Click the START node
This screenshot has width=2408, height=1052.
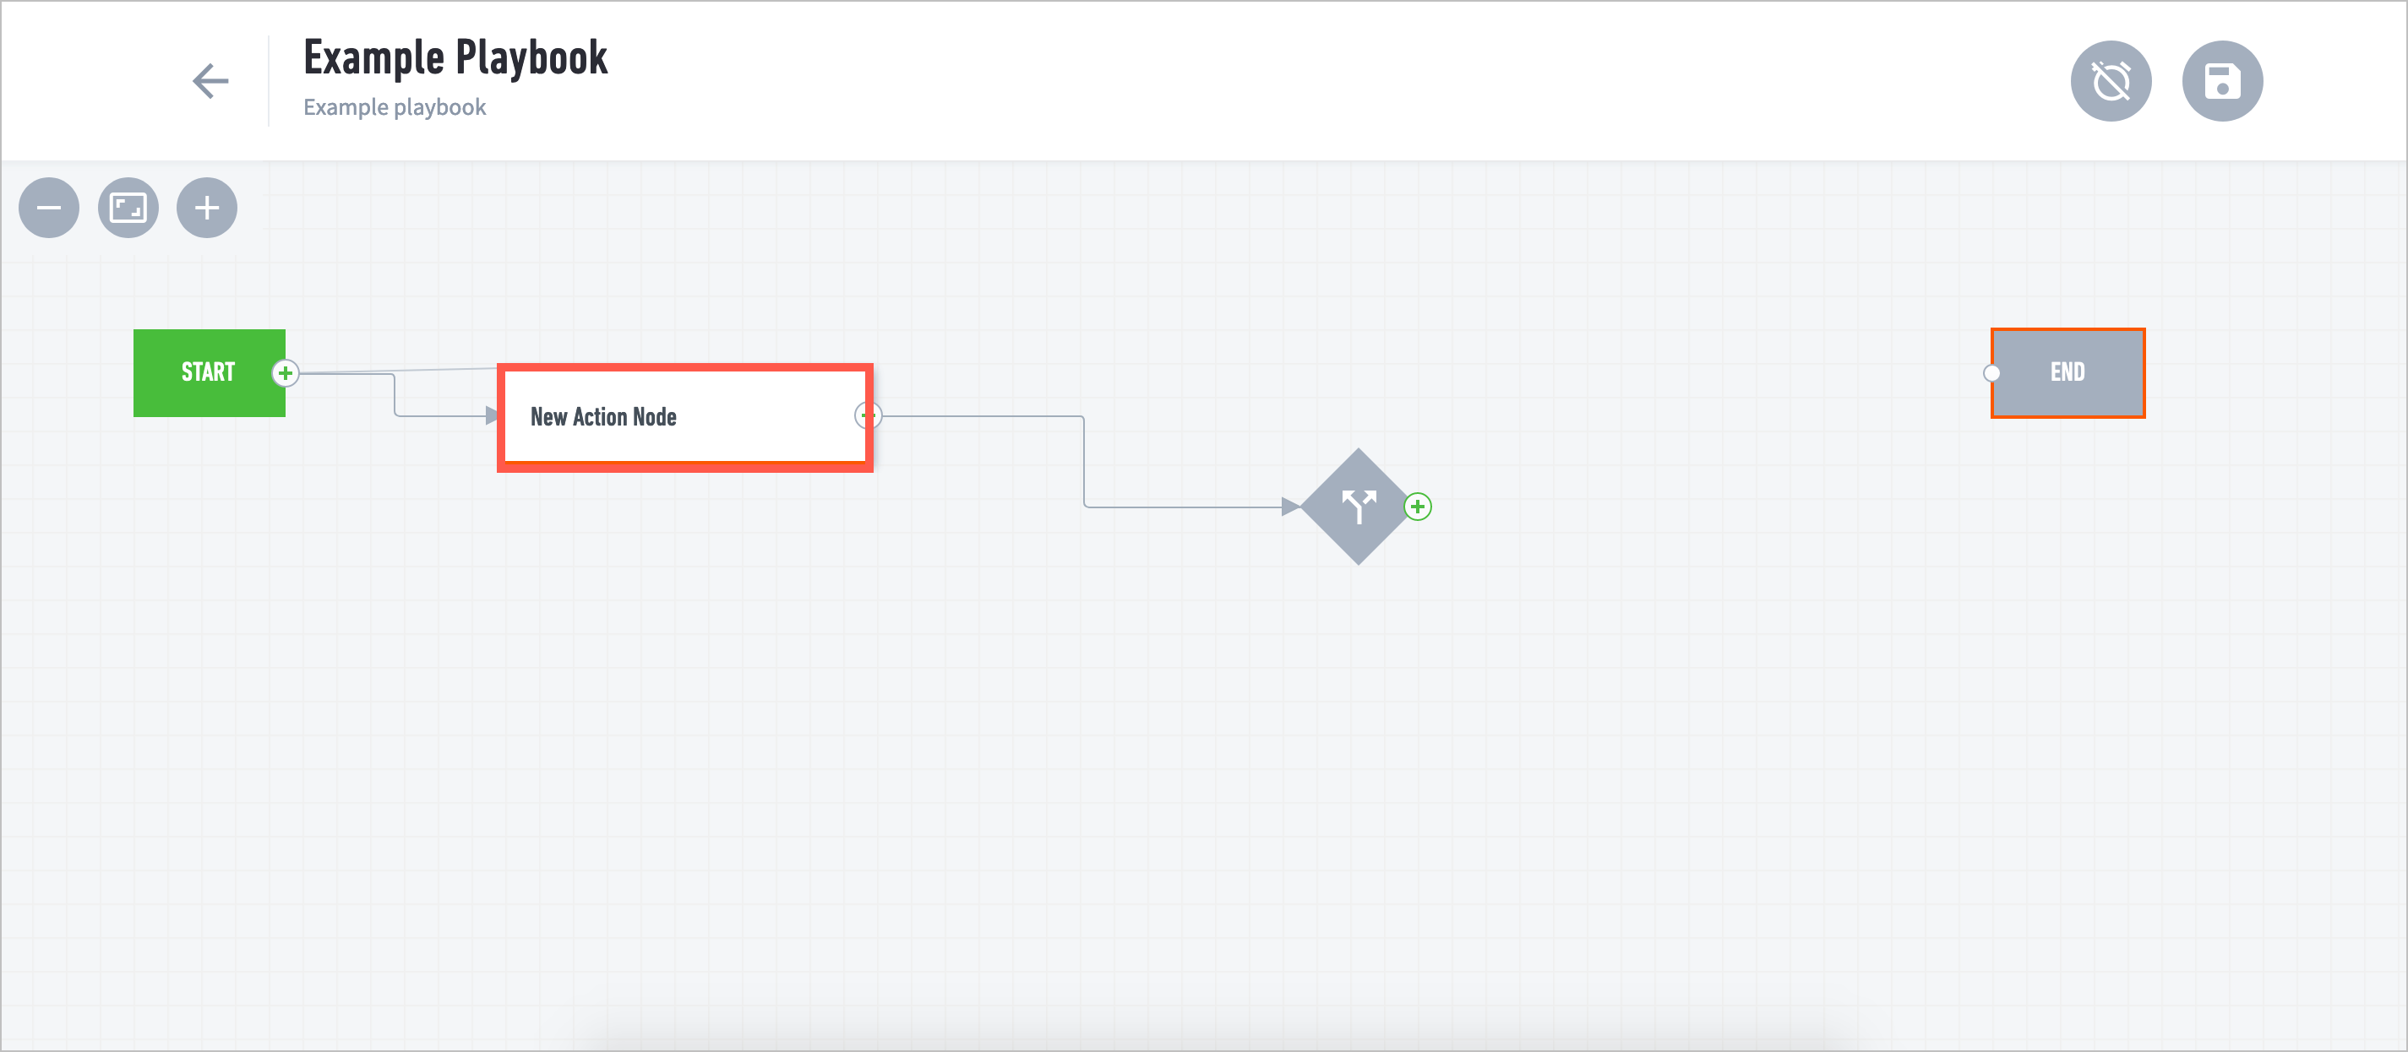tap(210, 372)
